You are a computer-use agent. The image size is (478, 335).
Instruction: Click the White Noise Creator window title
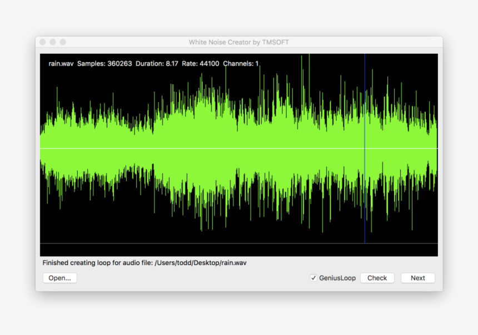(x=238, y=42)
